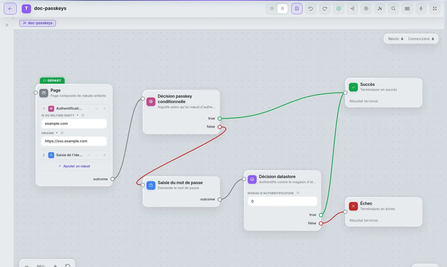447x267 pixels.
Task: Open help for Origine field
Action: click(62, 133)
